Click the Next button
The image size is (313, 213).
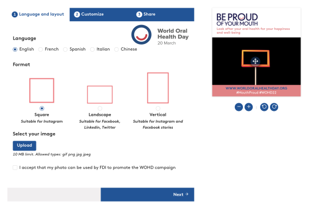click(x=147, y=195)
